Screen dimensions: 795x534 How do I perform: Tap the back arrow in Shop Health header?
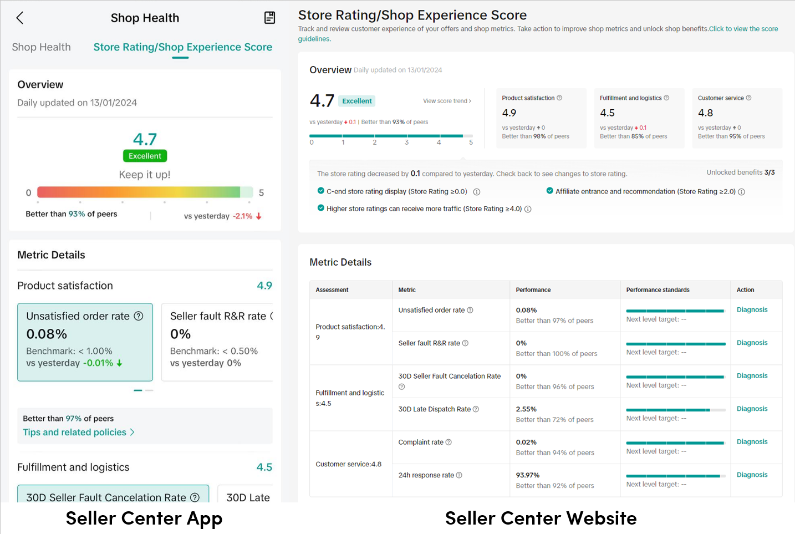20,18
